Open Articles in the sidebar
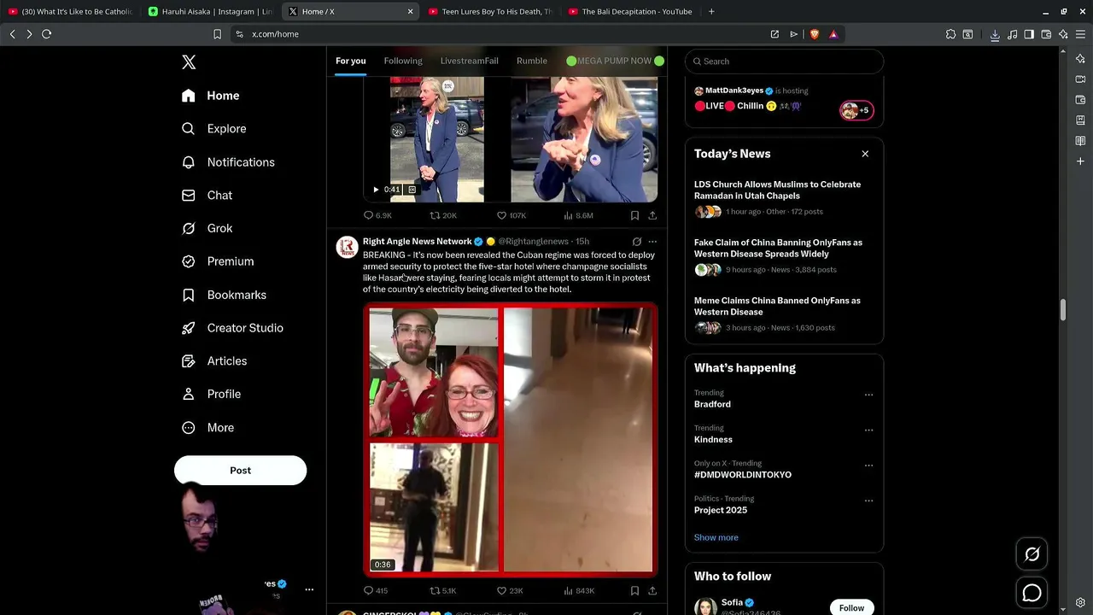This screenshot has height=615, width=1093. (x=214, y=361)
